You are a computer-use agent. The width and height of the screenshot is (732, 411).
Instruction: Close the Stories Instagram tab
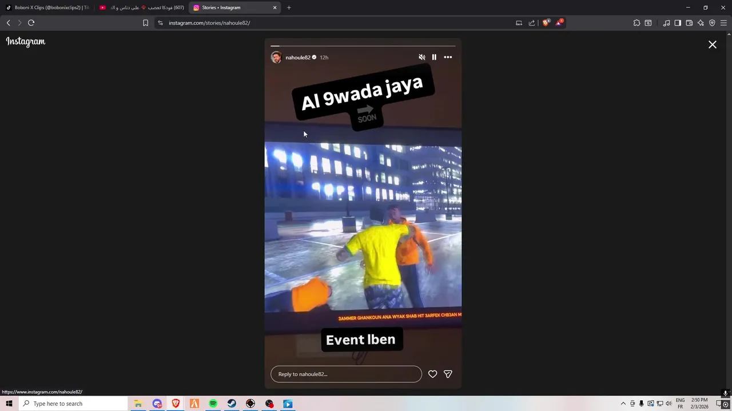[274, 7]
